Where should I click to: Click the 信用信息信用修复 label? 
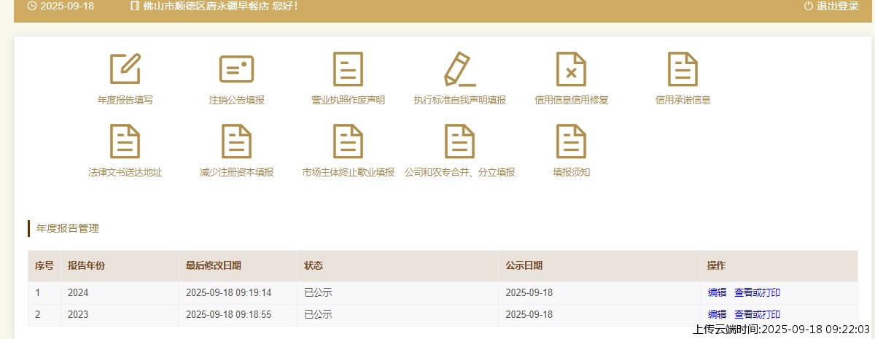571,101
